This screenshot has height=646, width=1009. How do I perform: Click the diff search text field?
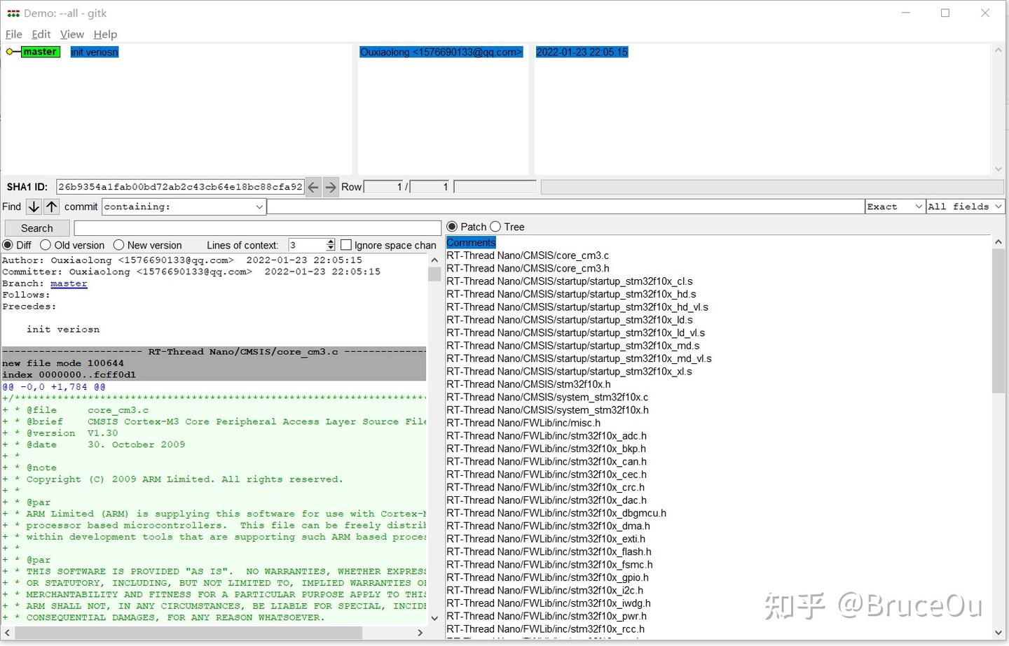point(258,228)
